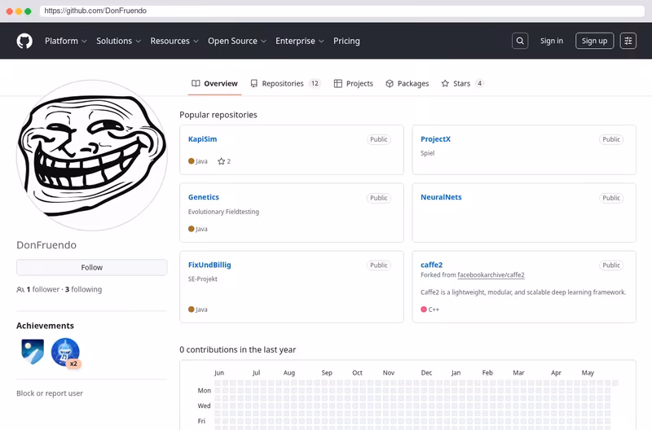The image size is (652, 430).
Task: Click the search magnifier icon
Action: pos(520,41)
